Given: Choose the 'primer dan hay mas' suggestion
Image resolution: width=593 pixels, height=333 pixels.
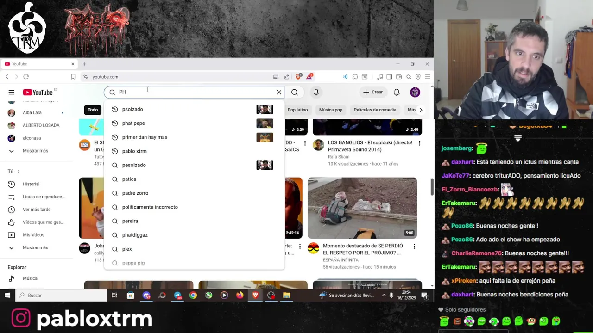Looking at the screenshot, I should coord(194,137).
